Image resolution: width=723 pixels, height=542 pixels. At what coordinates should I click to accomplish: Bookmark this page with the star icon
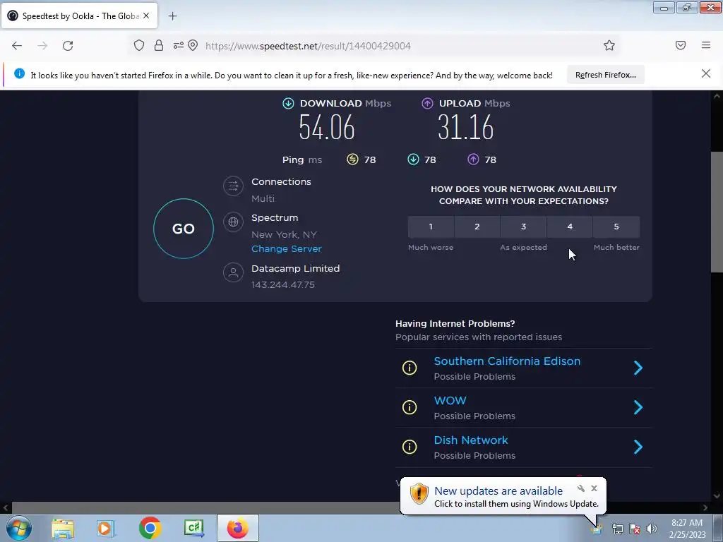(609, 45)
